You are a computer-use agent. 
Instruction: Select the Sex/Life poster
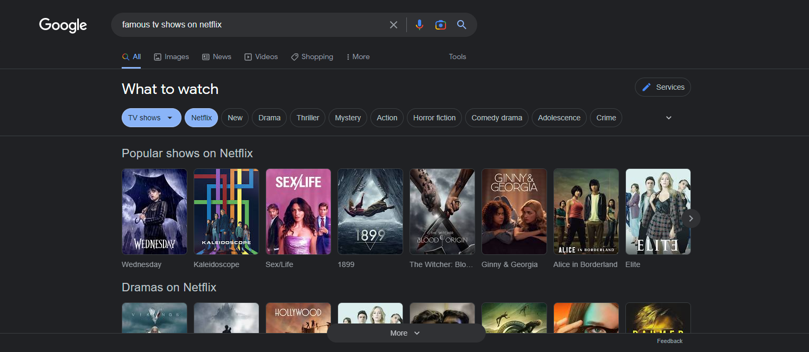click(298, 212)
